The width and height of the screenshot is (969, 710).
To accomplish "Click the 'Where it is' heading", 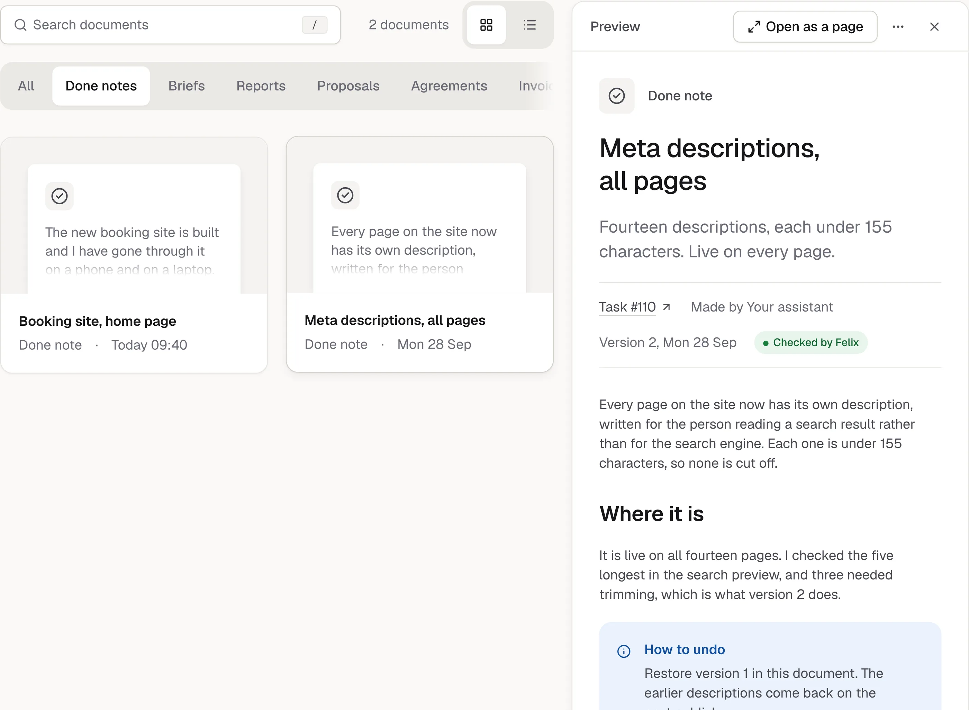I will coord(651,514).
